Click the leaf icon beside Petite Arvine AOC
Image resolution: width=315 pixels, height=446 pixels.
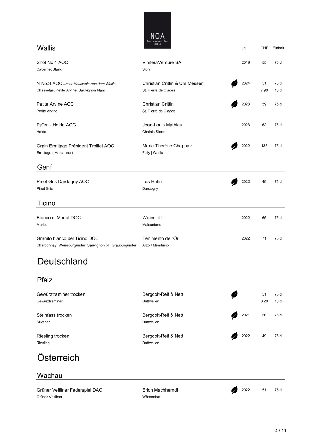[x=234, y=104]
